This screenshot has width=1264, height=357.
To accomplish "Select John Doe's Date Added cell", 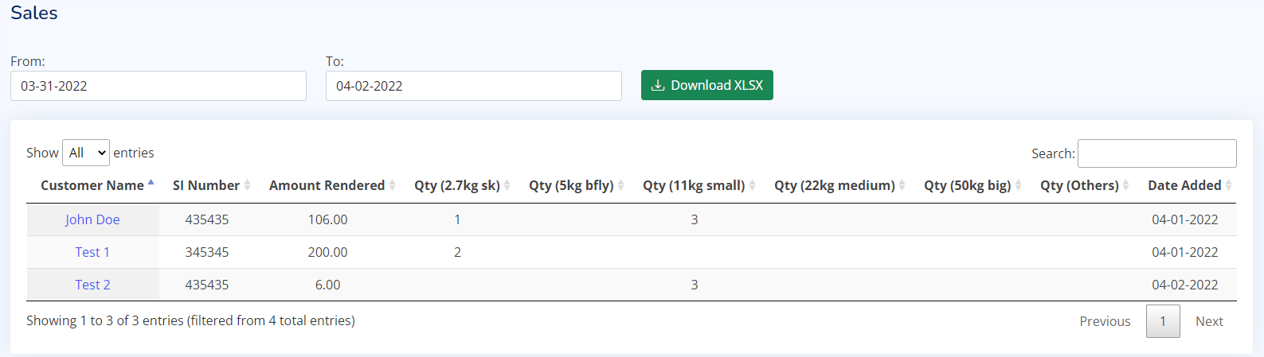I will (1185, 219).
